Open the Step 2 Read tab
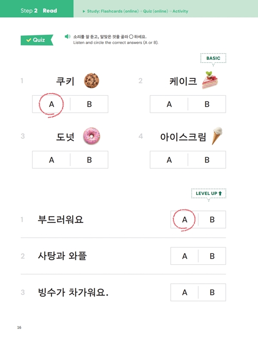Image resolution: width=258 pixels, height=345 pixels. tap(39, 11)
